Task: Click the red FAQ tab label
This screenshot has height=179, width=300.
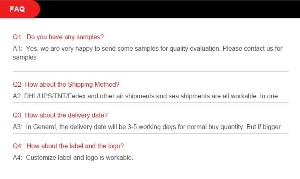Action: 17,9
